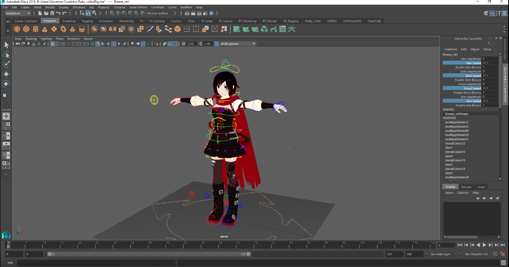This screenshot has height=267, width=509.
Task: Create a polygon pipe from the shelf
Action: (82, 29)
